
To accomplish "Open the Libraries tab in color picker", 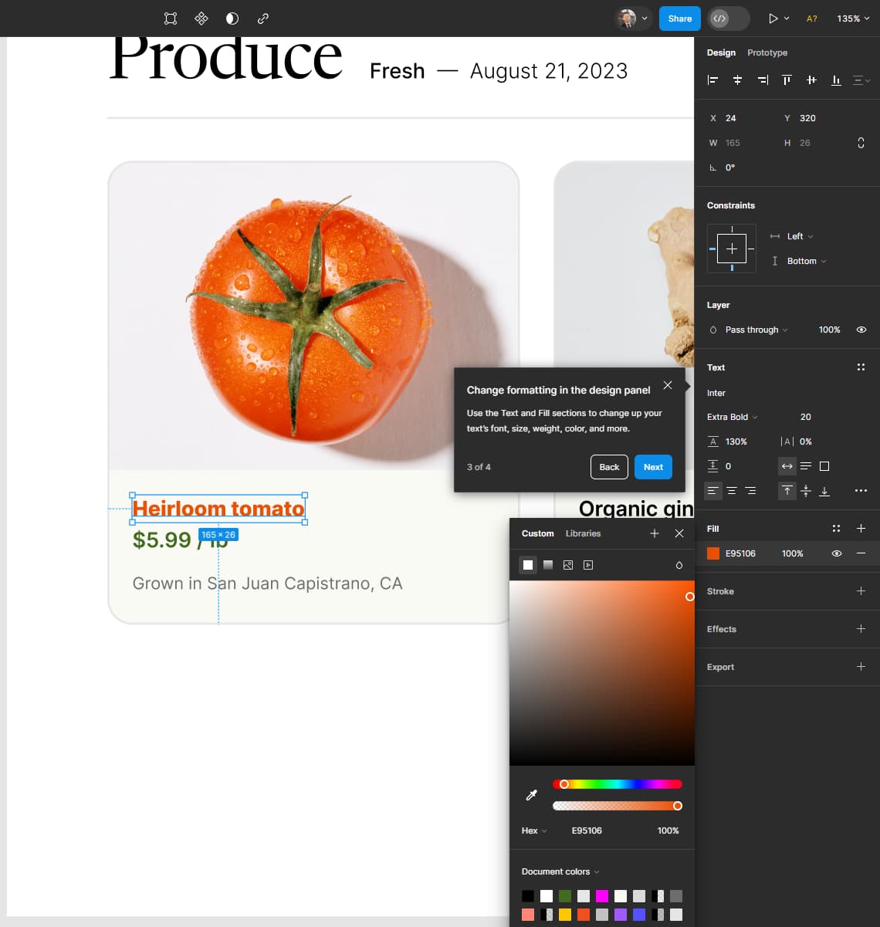I will pos(583,533).
